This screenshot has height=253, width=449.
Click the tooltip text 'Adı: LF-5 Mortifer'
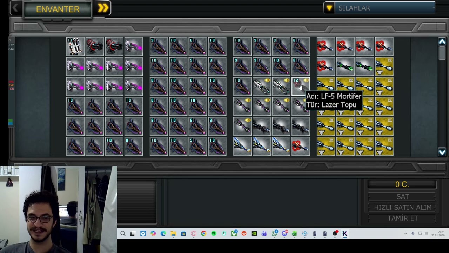(334, 96)
